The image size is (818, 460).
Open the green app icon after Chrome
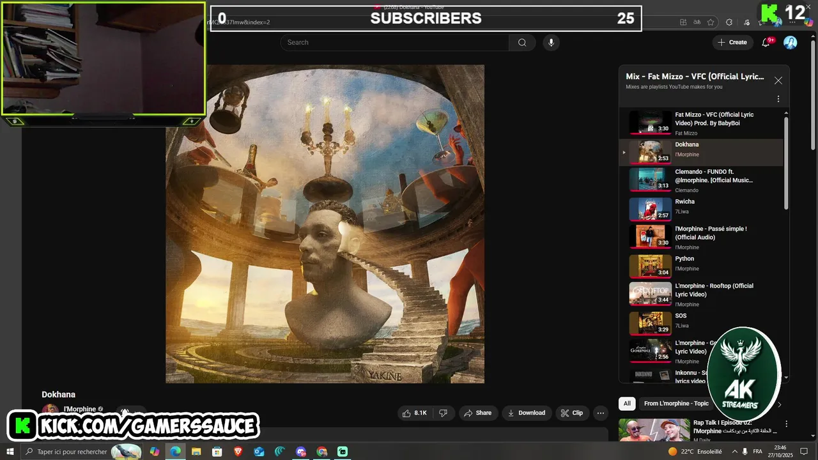(x=343, y=452)
